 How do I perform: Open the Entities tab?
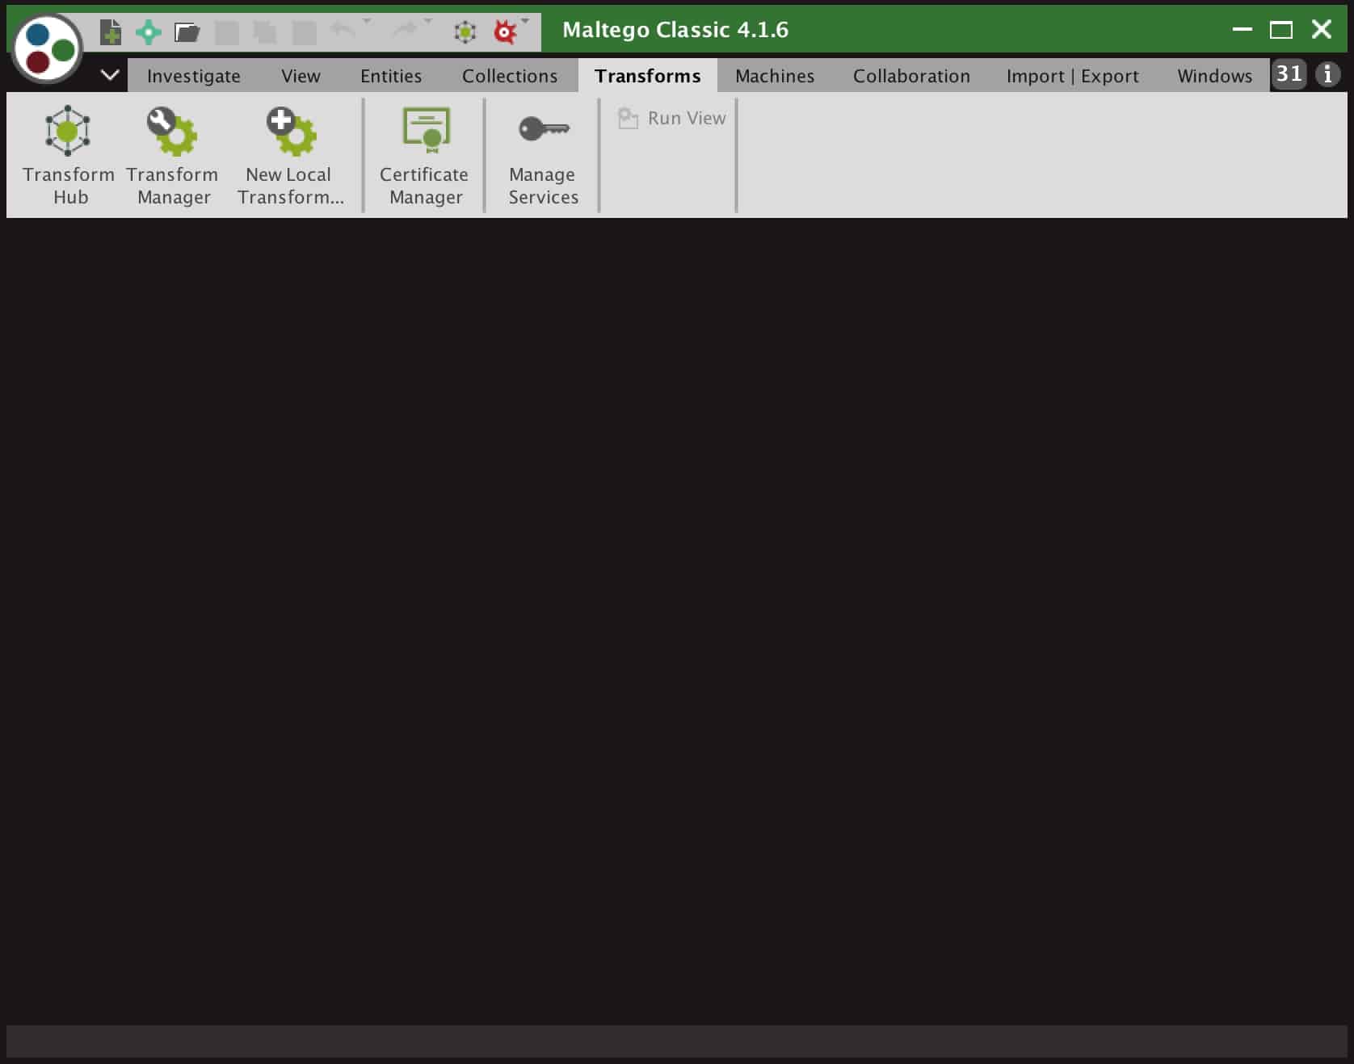pyautogui.click(x=391, y=76)
